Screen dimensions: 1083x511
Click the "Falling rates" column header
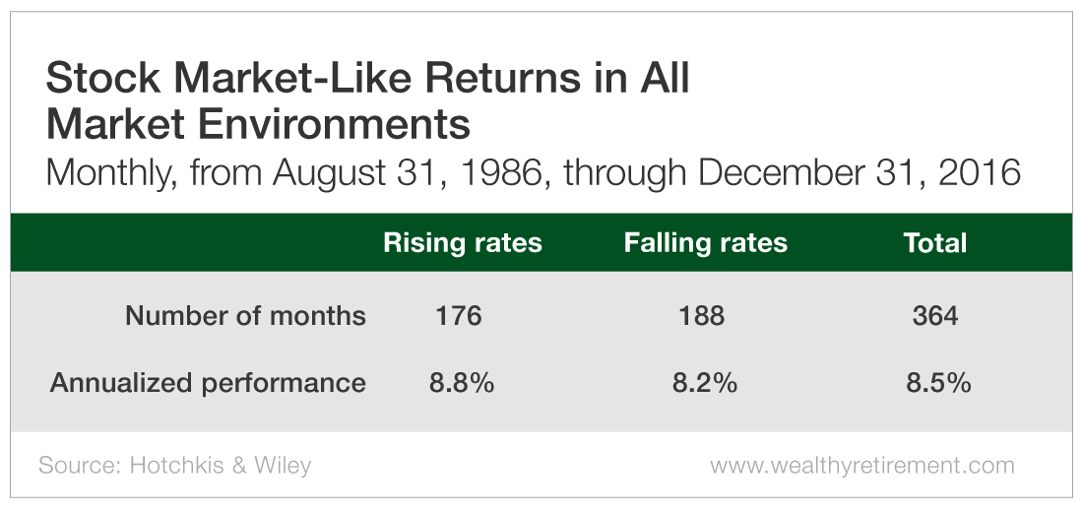click(705, 243)
